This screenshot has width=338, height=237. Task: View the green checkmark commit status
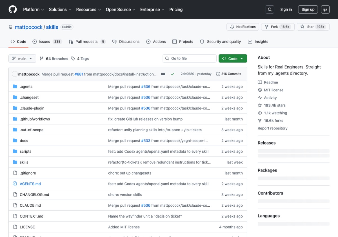click(173, 74)
